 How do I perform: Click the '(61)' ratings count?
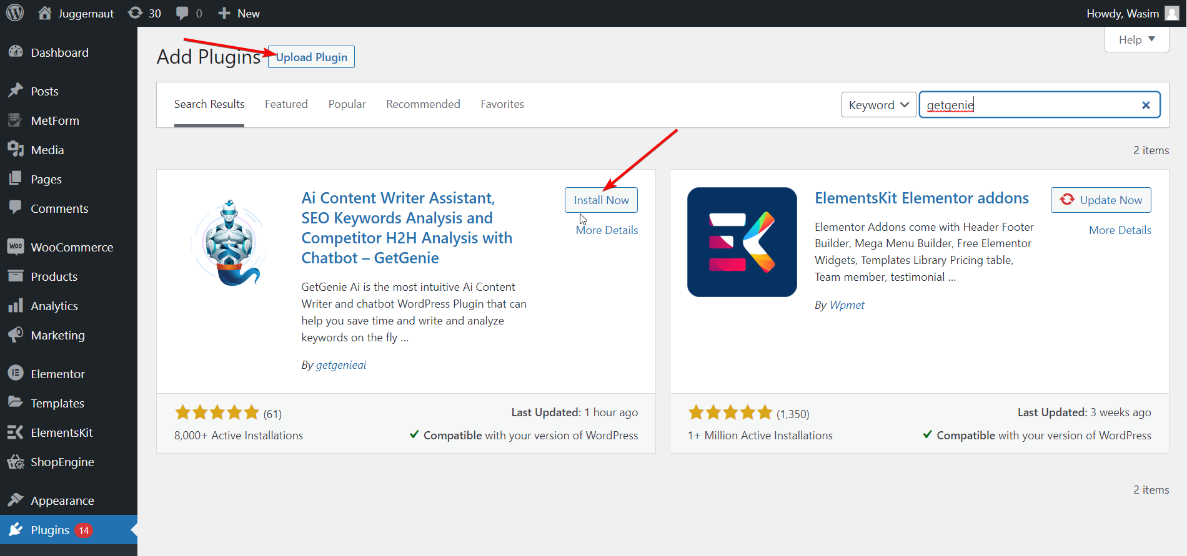(272, 414)
